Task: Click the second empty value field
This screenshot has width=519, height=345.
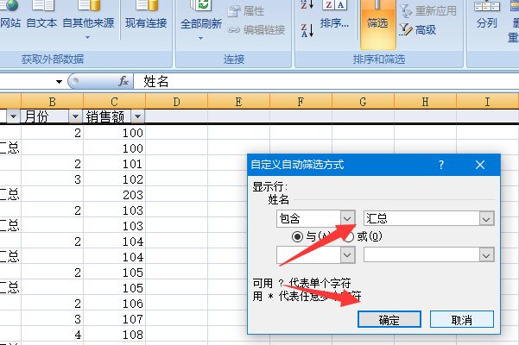Action: (421, 254)
